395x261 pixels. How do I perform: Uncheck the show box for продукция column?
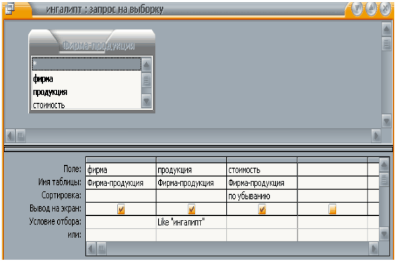coord(192,209)
